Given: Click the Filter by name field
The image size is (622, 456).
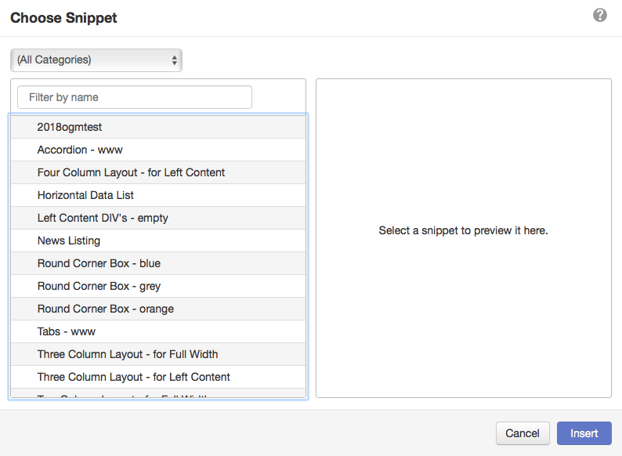Looking at the screenshot, I should click(x=135, y=97).
